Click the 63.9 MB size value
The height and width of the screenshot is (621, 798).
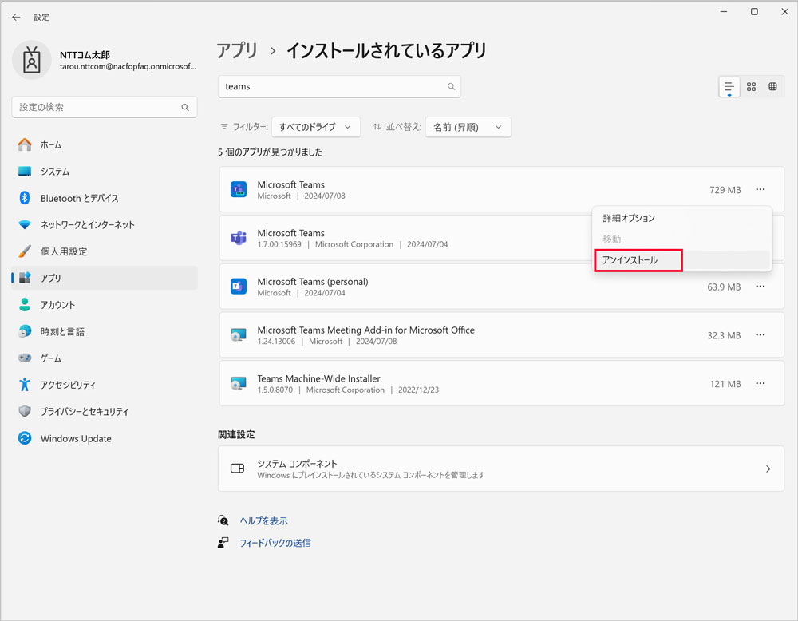click(x=725, y=287)
